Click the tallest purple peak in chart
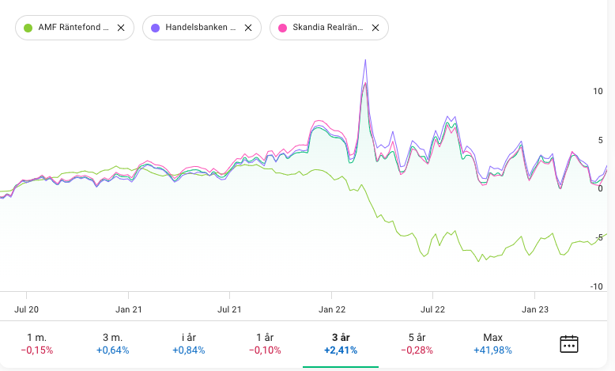 tap(365, 60)
